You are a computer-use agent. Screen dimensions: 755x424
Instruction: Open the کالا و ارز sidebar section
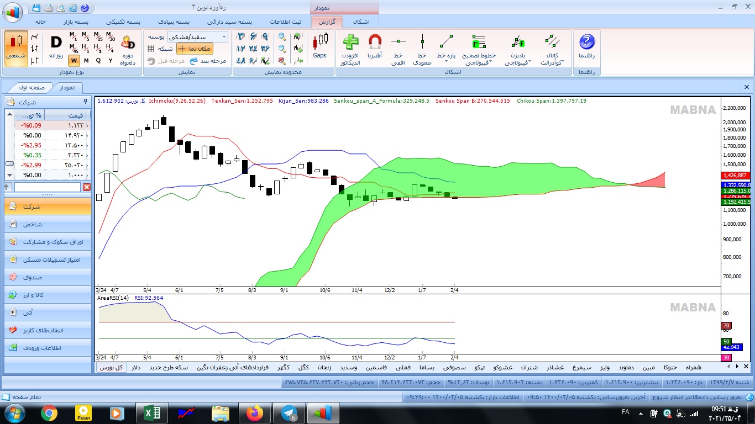pos(48,295)
